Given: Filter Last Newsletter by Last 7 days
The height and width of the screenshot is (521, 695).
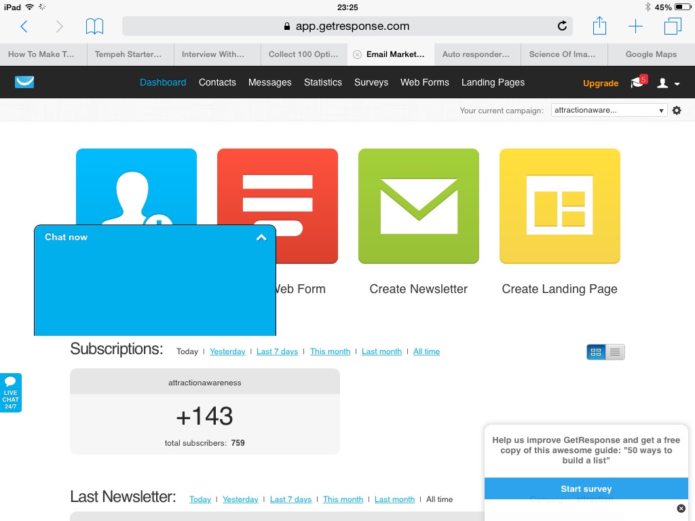Looking at the screenshot, I should (x=290, y=499).
